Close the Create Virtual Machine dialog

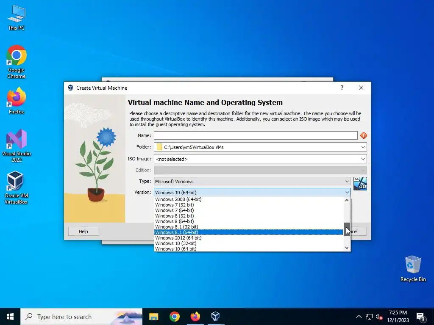click(x=361, y=88)
